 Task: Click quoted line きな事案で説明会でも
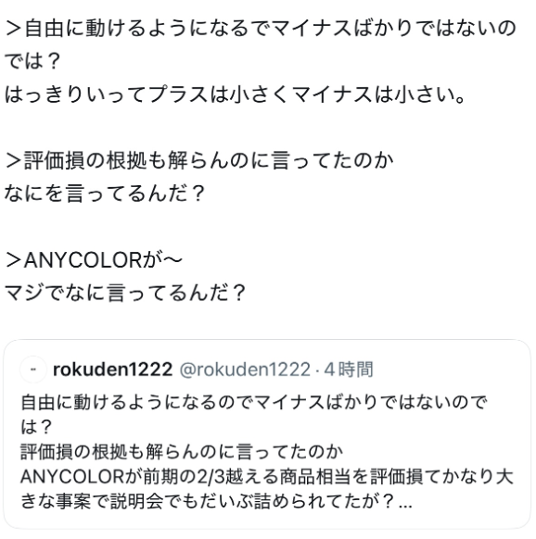[x=217, y=502]
